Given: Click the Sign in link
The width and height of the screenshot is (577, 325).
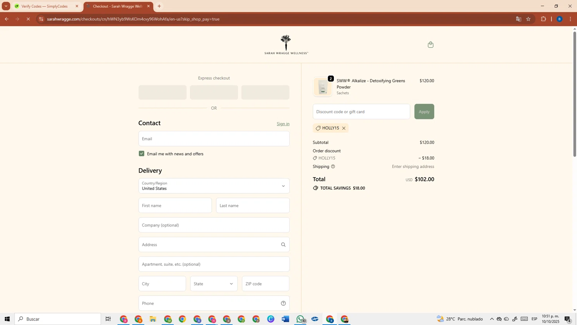Looking at the screenshot, I should (283, 124).
